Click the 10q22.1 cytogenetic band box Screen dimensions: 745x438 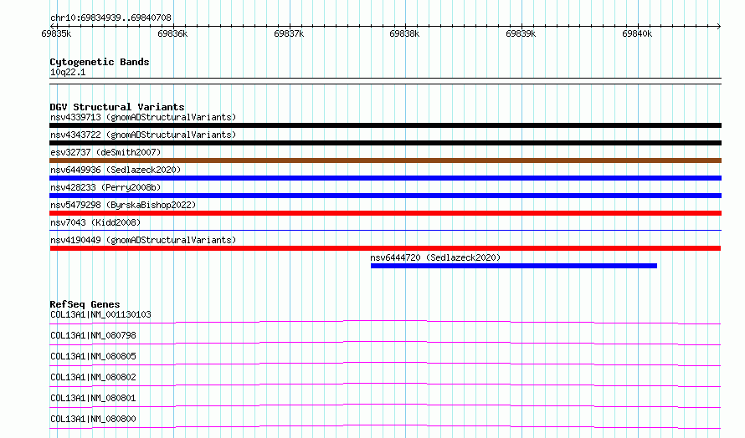[385, 81]
